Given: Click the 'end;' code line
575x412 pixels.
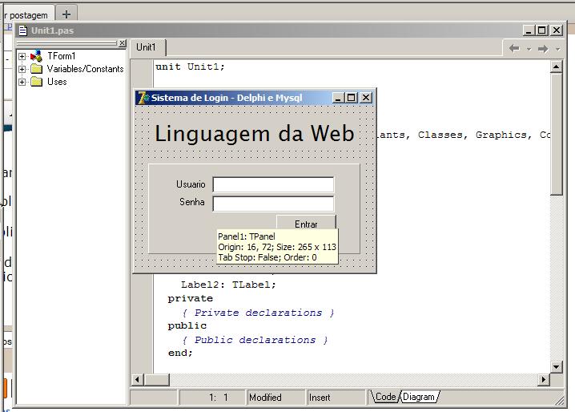Looking at the screenshot, I should [x=180, y=353].
